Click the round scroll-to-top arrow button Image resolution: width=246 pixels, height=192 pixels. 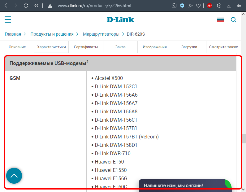click(14, 176)
